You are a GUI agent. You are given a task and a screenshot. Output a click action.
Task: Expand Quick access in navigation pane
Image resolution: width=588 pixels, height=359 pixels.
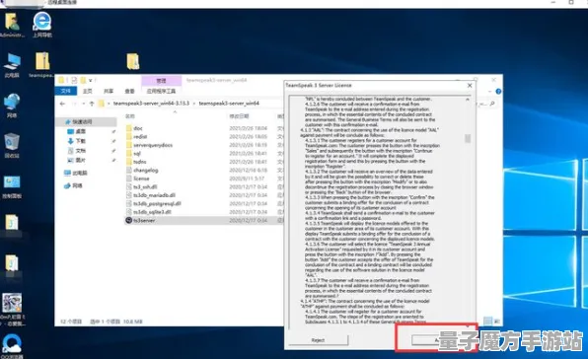pyautogui.click(x=82, y=121)
